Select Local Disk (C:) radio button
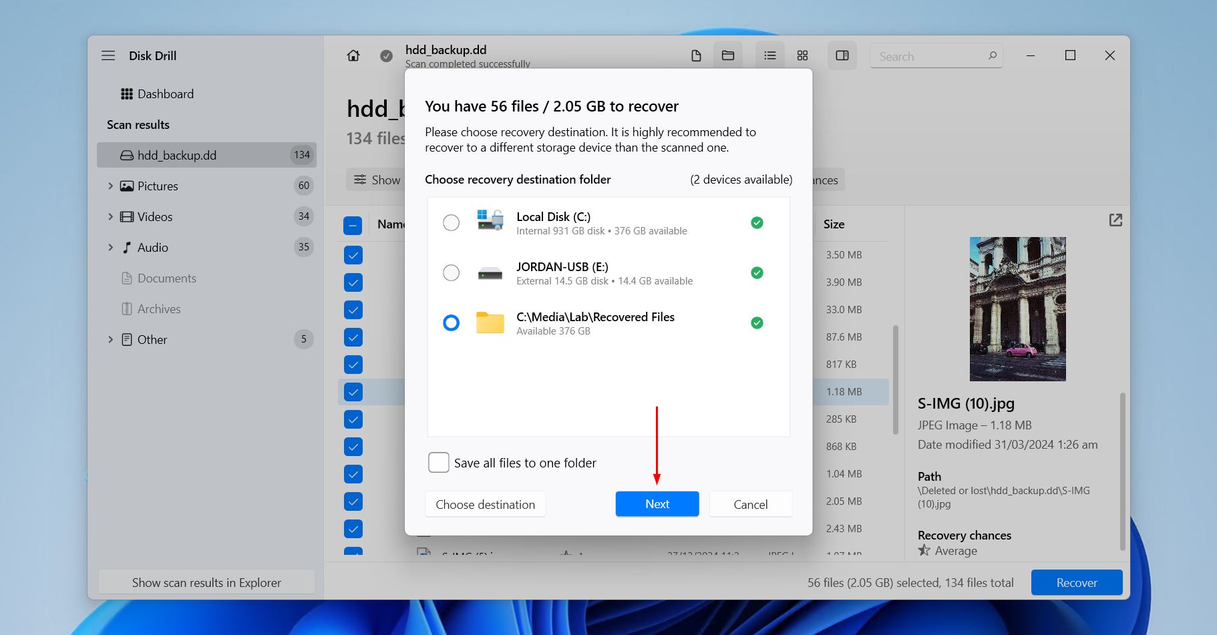 pos(452,223)
